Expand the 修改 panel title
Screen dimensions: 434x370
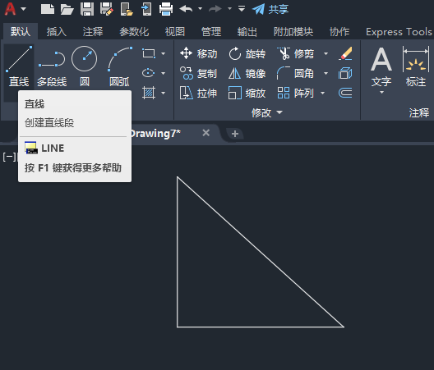[x=267, y=112]
